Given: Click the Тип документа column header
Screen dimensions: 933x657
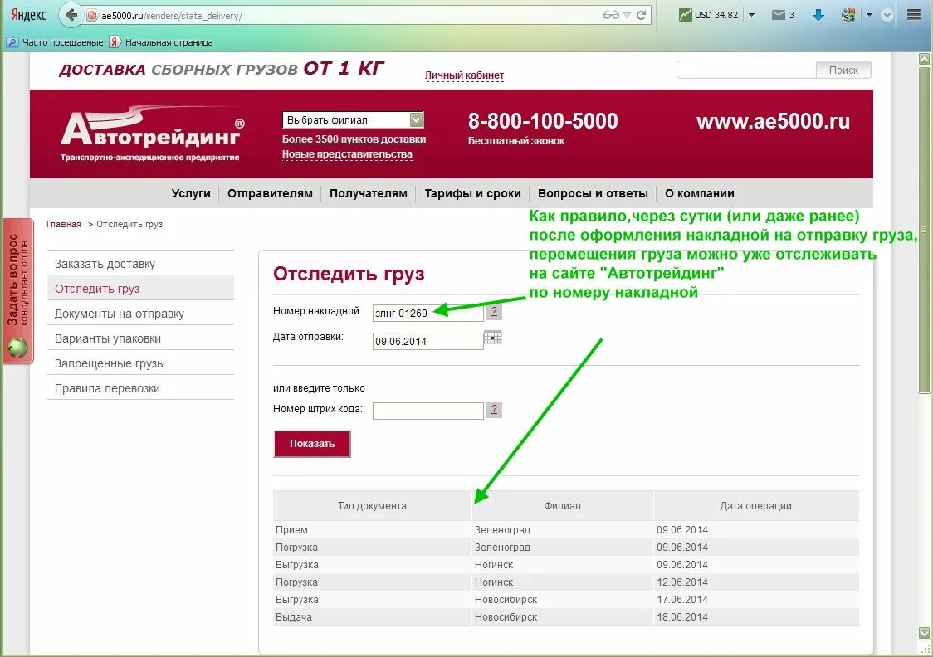Looking at the screenshot, I should click(x=373, y=506).
